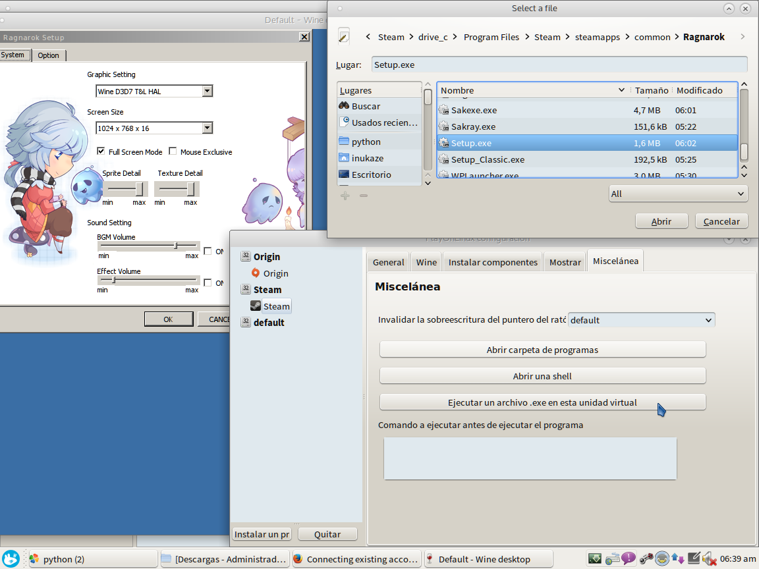Click the Effect Volume slider handle

114,280
